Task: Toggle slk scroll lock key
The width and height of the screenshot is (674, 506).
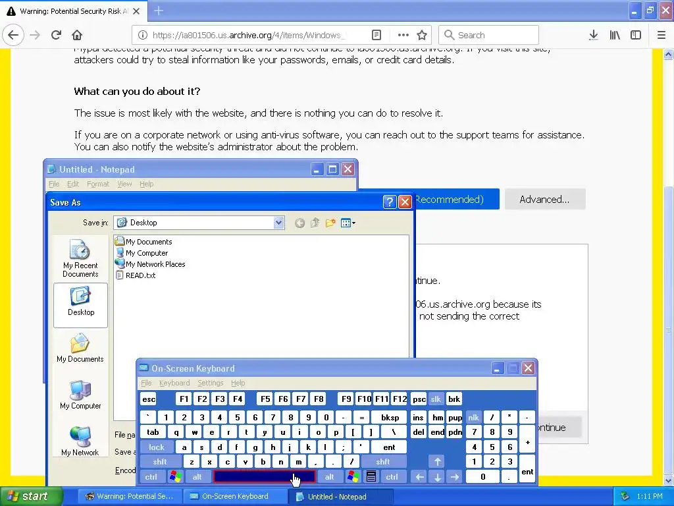Action: click(436, 399)
